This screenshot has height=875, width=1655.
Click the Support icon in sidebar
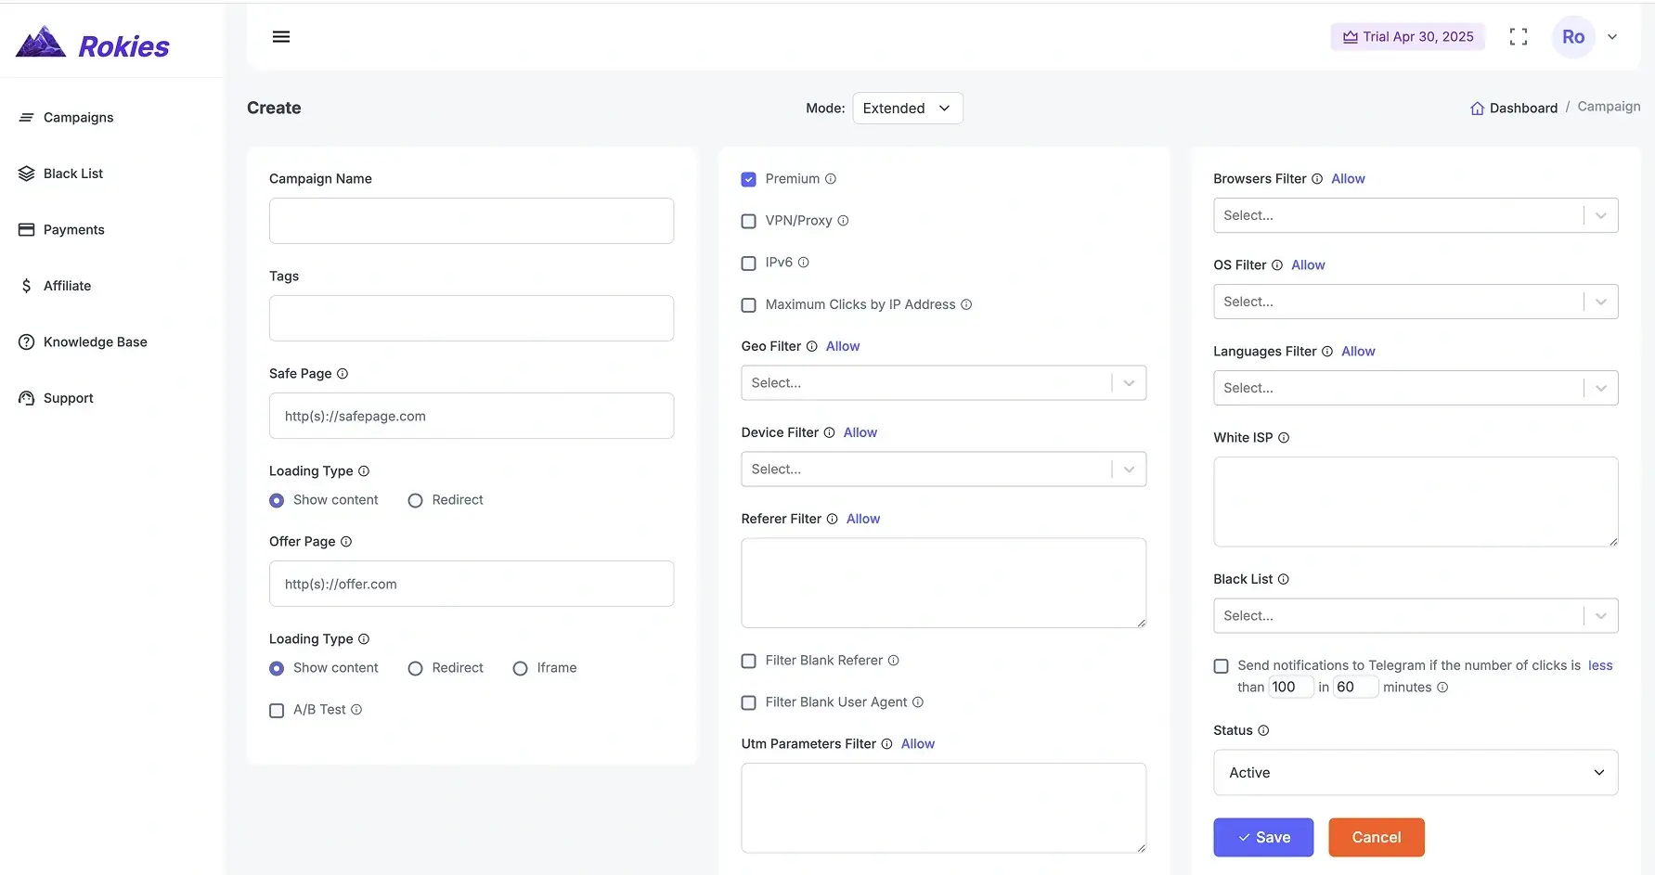[x=26, y=397]
